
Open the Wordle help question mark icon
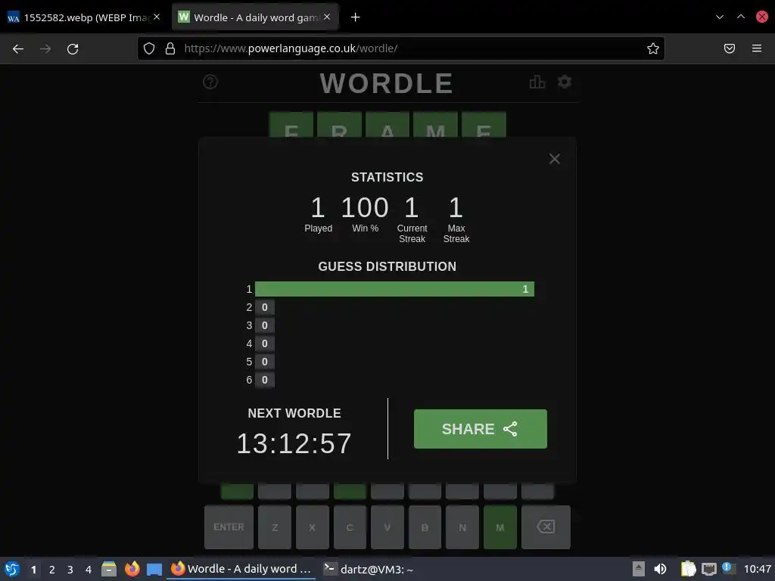pos(210,82)
